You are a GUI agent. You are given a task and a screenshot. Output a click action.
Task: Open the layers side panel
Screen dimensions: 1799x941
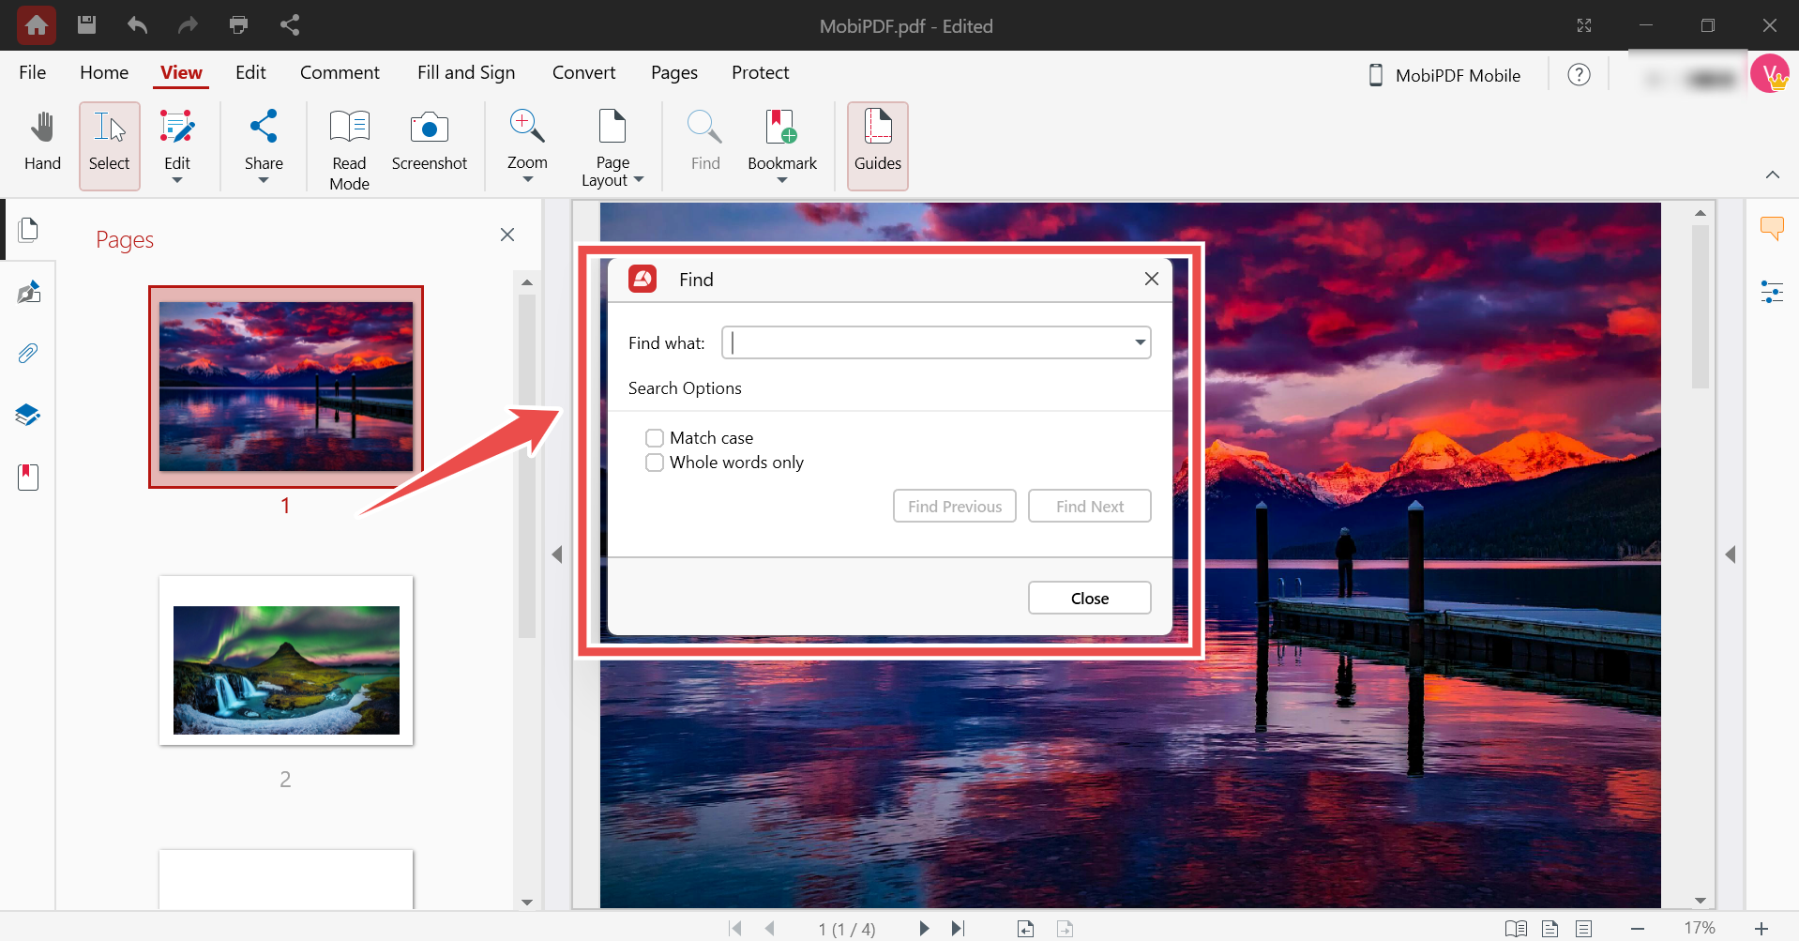point(28,415)
